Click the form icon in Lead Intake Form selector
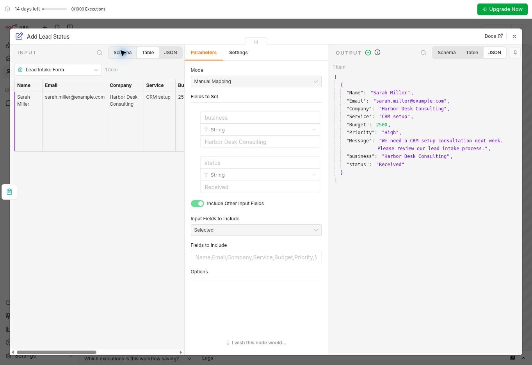 (20, 70)
